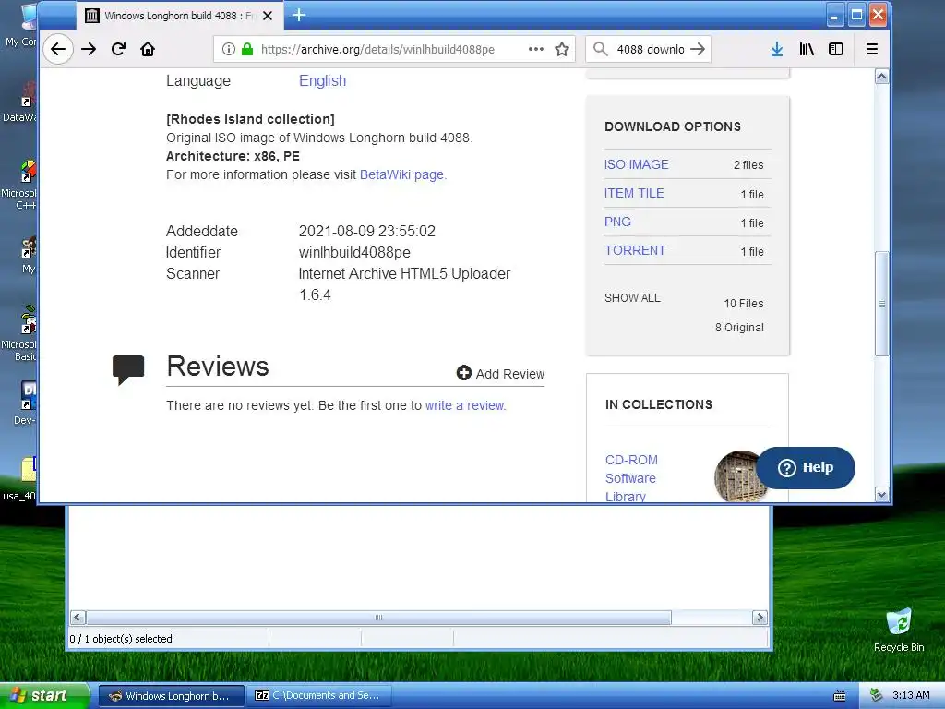Image resolution: width=945 pixels, height=709 pixels.
Task: Switch to Windows Longhorn taskbar button
Action: point(171,696)
